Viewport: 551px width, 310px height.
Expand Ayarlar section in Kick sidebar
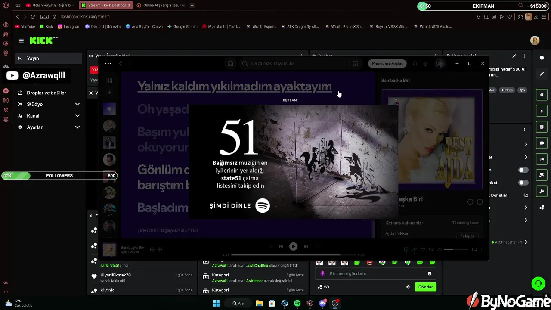tap(77, 127)
